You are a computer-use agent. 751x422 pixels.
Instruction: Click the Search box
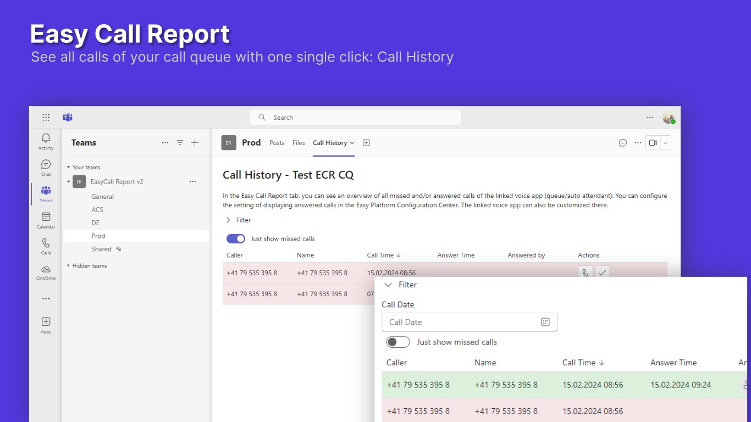coord(355,117)
